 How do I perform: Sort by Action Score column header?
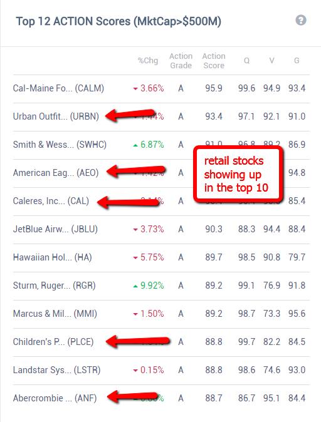click(214, 61)
